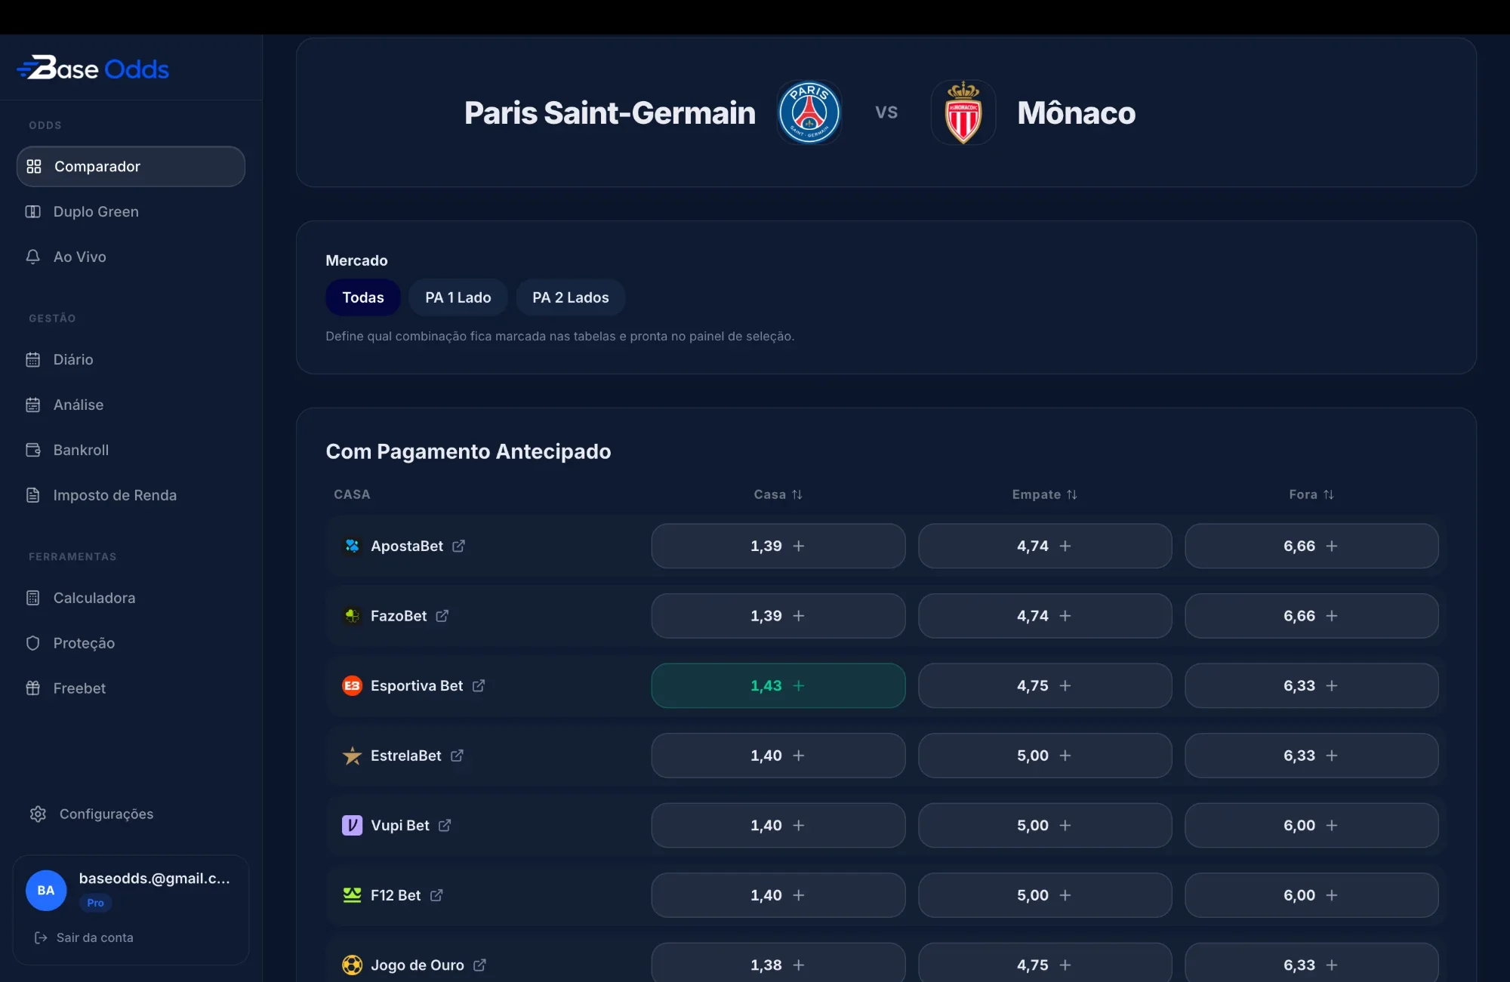Open ApostaBet external link icon
The image size is (1510, 982).
point(458,546)
